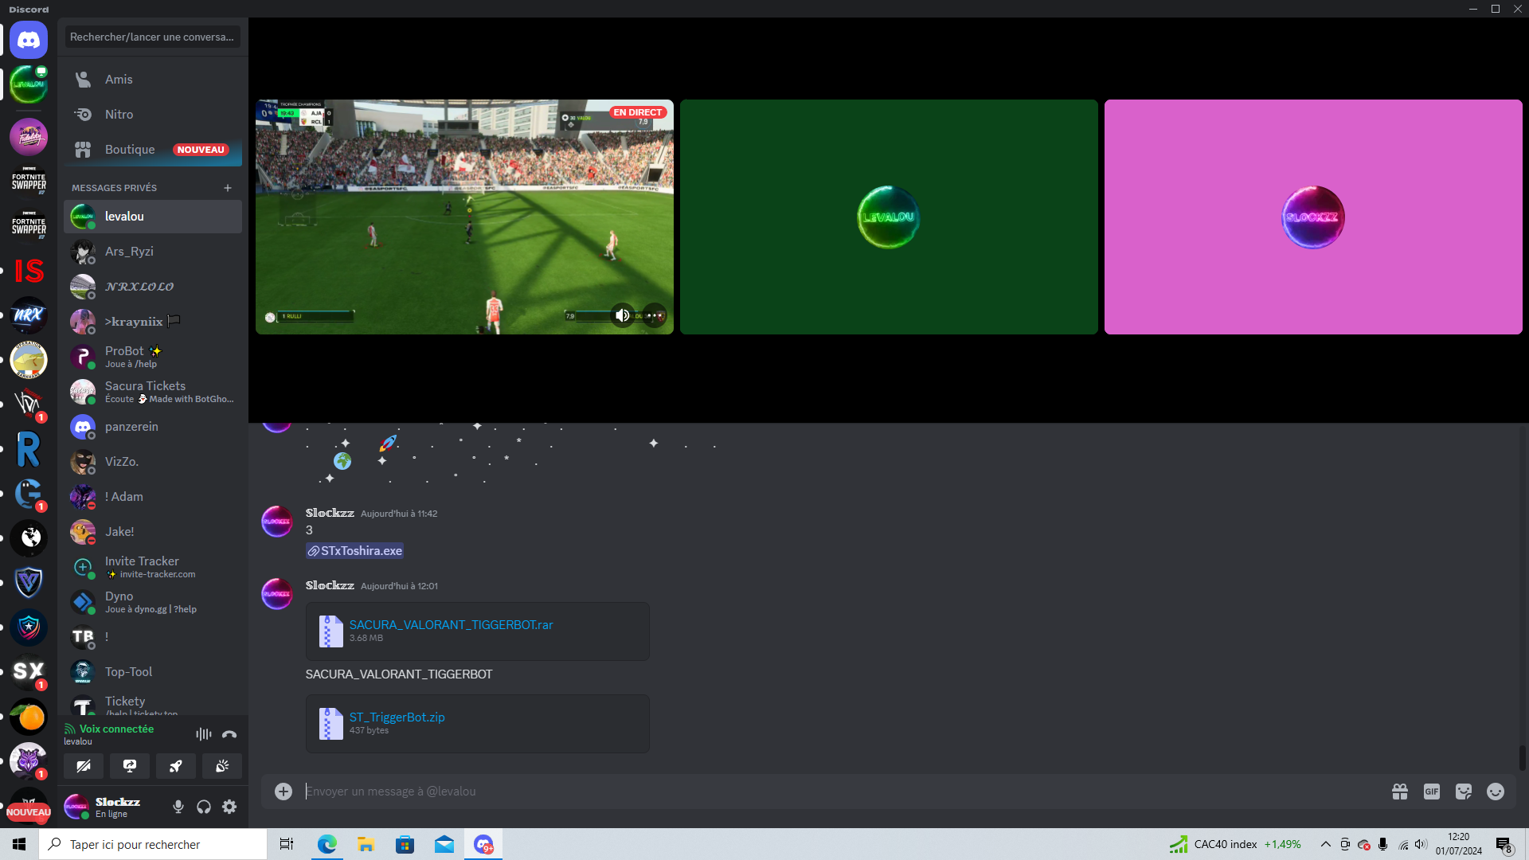The height and width of the screenshot is (860, 1529).
Task: Start an activity with rocket icon
Action: [x=176, y=766]
